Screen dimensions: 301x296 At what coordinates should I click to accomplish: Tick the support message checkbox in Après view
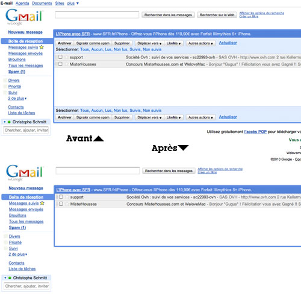click(x=61, y=197)
